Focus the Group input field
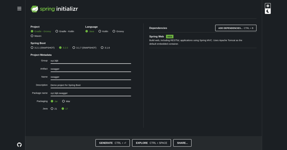The width and height of the screenshot is (287, 150). [91, 61]
